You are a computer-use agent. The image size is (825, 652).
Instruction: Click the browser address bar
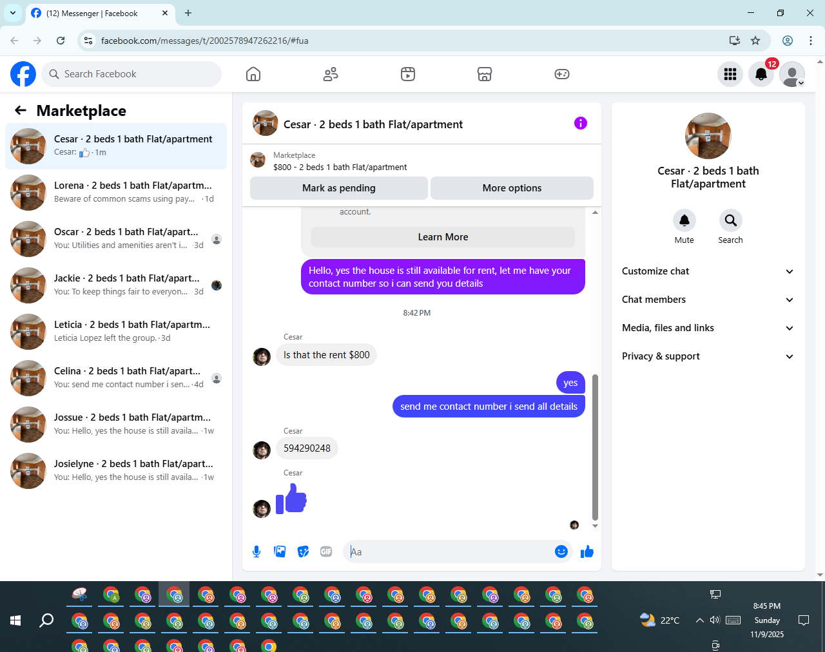click(412, 41)
